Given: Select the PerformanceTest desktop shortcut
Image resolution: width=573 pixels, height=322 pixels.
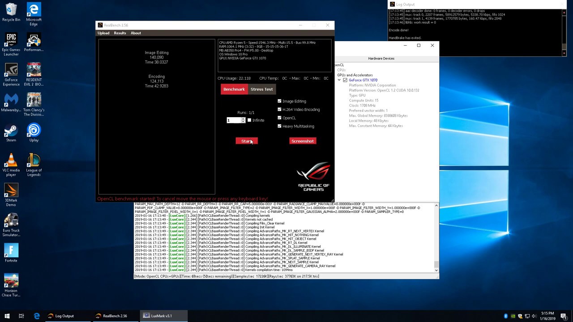Looking at the screenshot, I should click(x=34, y=42).
